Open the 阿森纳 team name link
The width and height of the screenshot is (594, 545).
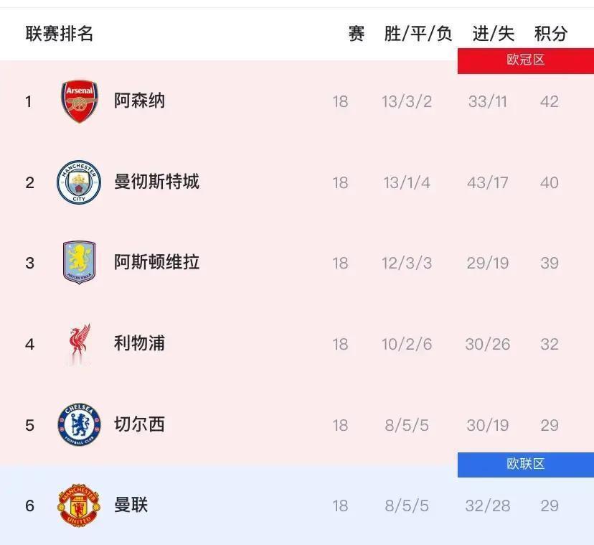pyautogui.click(x=139, y=101)
